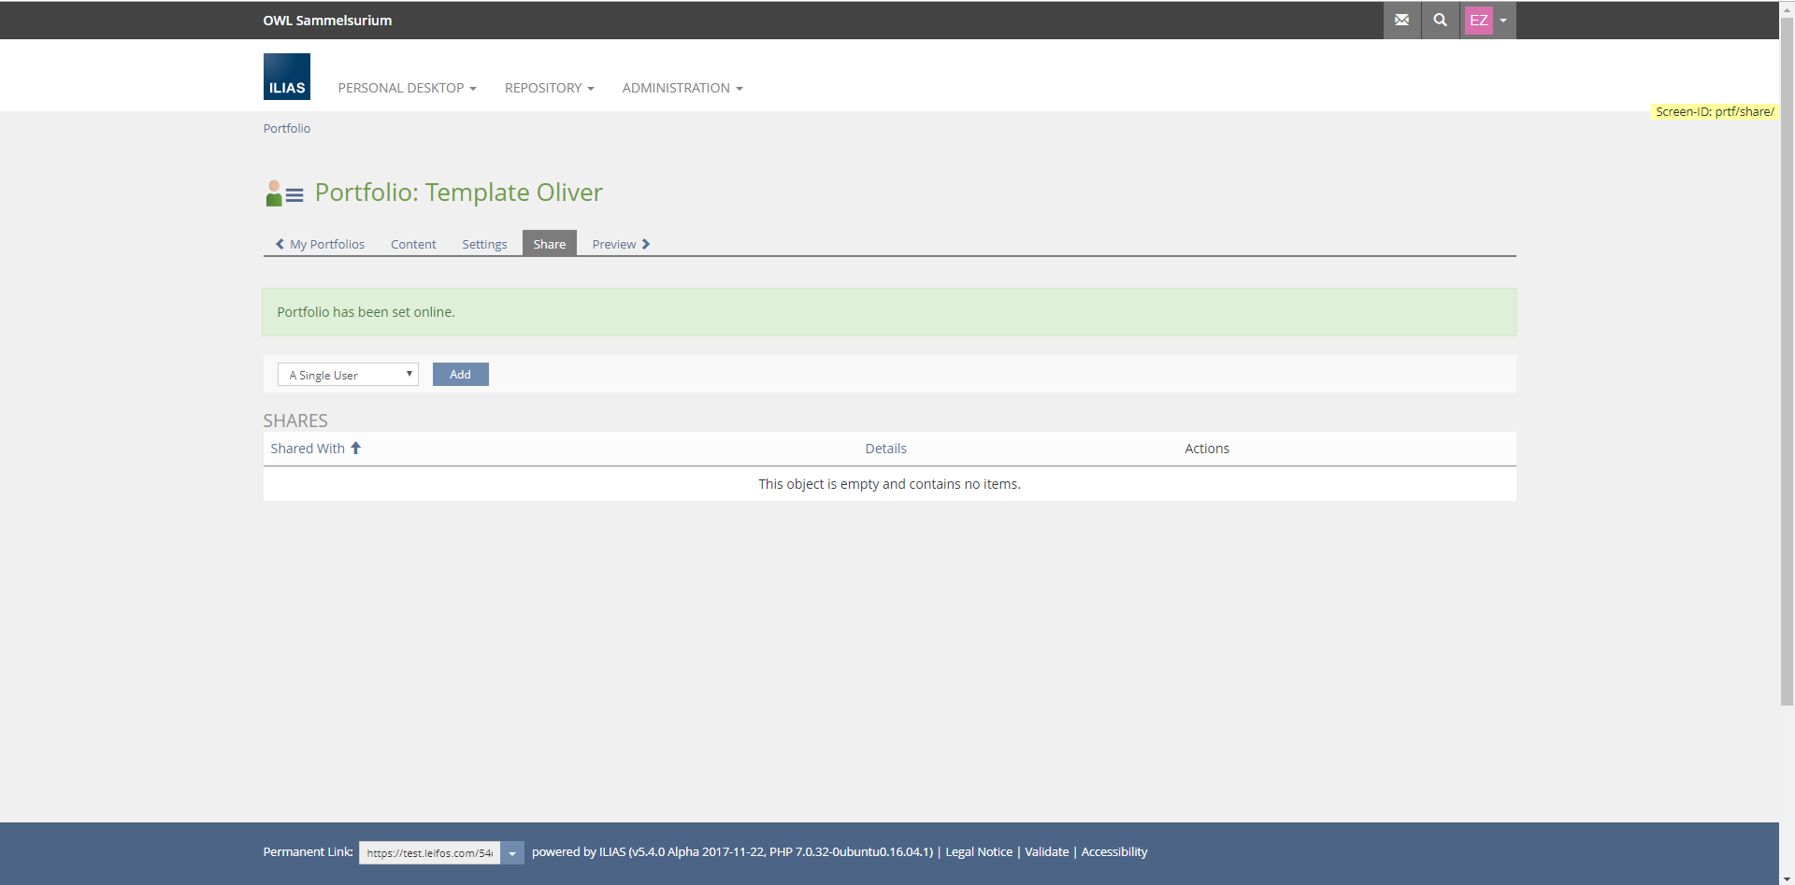Image resolution: width=1795 pixels, height=885 pixels.
Task: Switch to the Content tab
Action: pos(413,244)
